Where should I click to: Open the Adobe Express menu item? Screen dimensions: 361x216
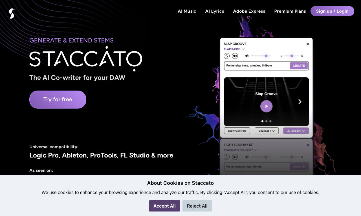click(x=249, y=11)
